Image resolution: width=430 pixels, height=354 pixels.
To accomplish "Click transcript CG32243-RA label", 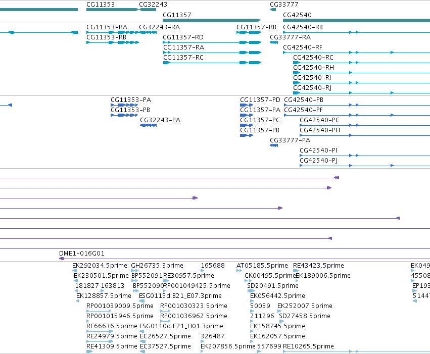I will point(159,27).
